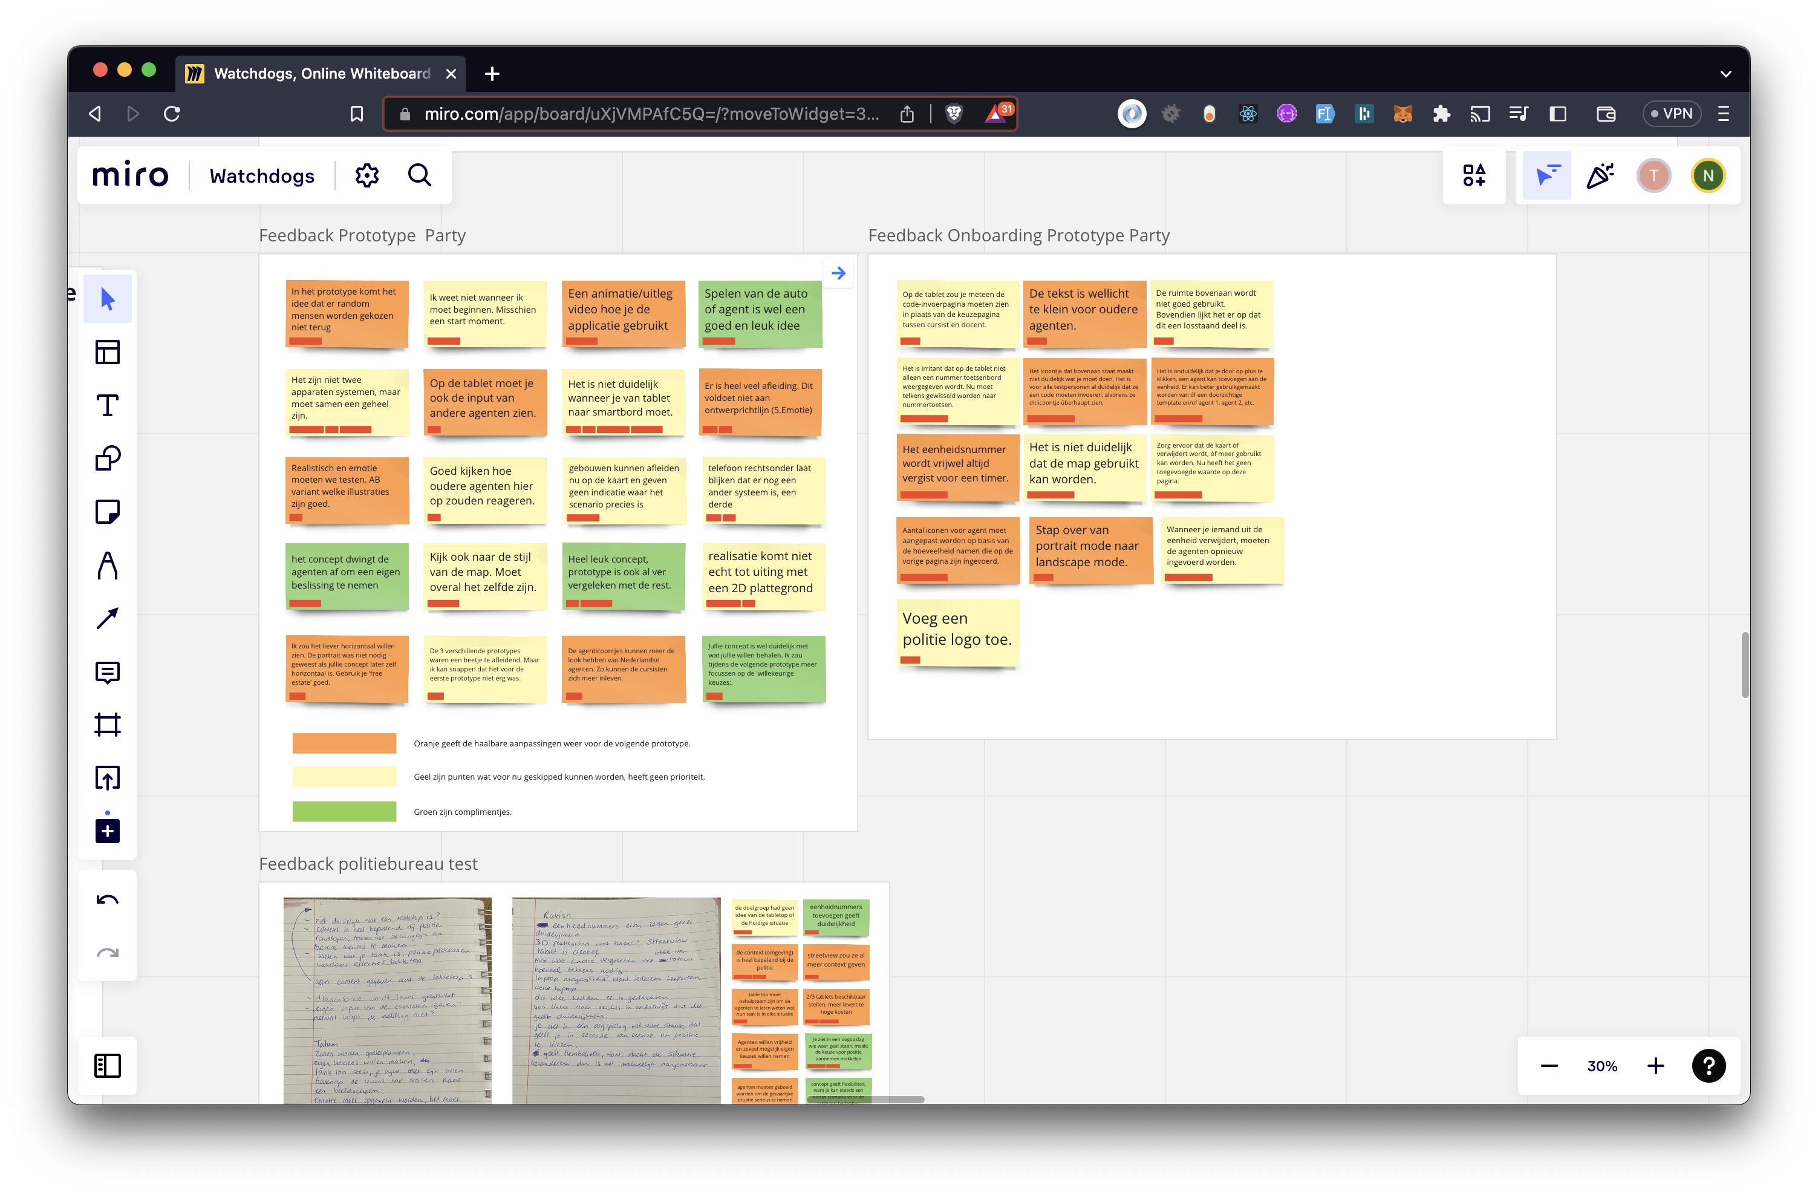Open the board search
Screen dimensions: 1818x1194
[419, 175]
